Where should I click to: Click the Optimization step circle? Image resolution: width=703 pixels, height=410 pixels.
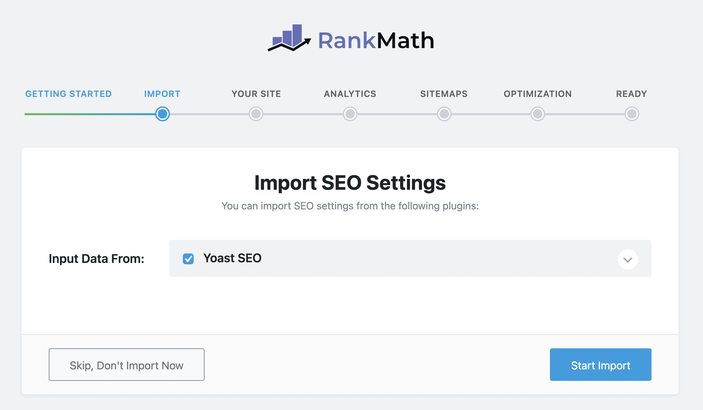[537, 114]
